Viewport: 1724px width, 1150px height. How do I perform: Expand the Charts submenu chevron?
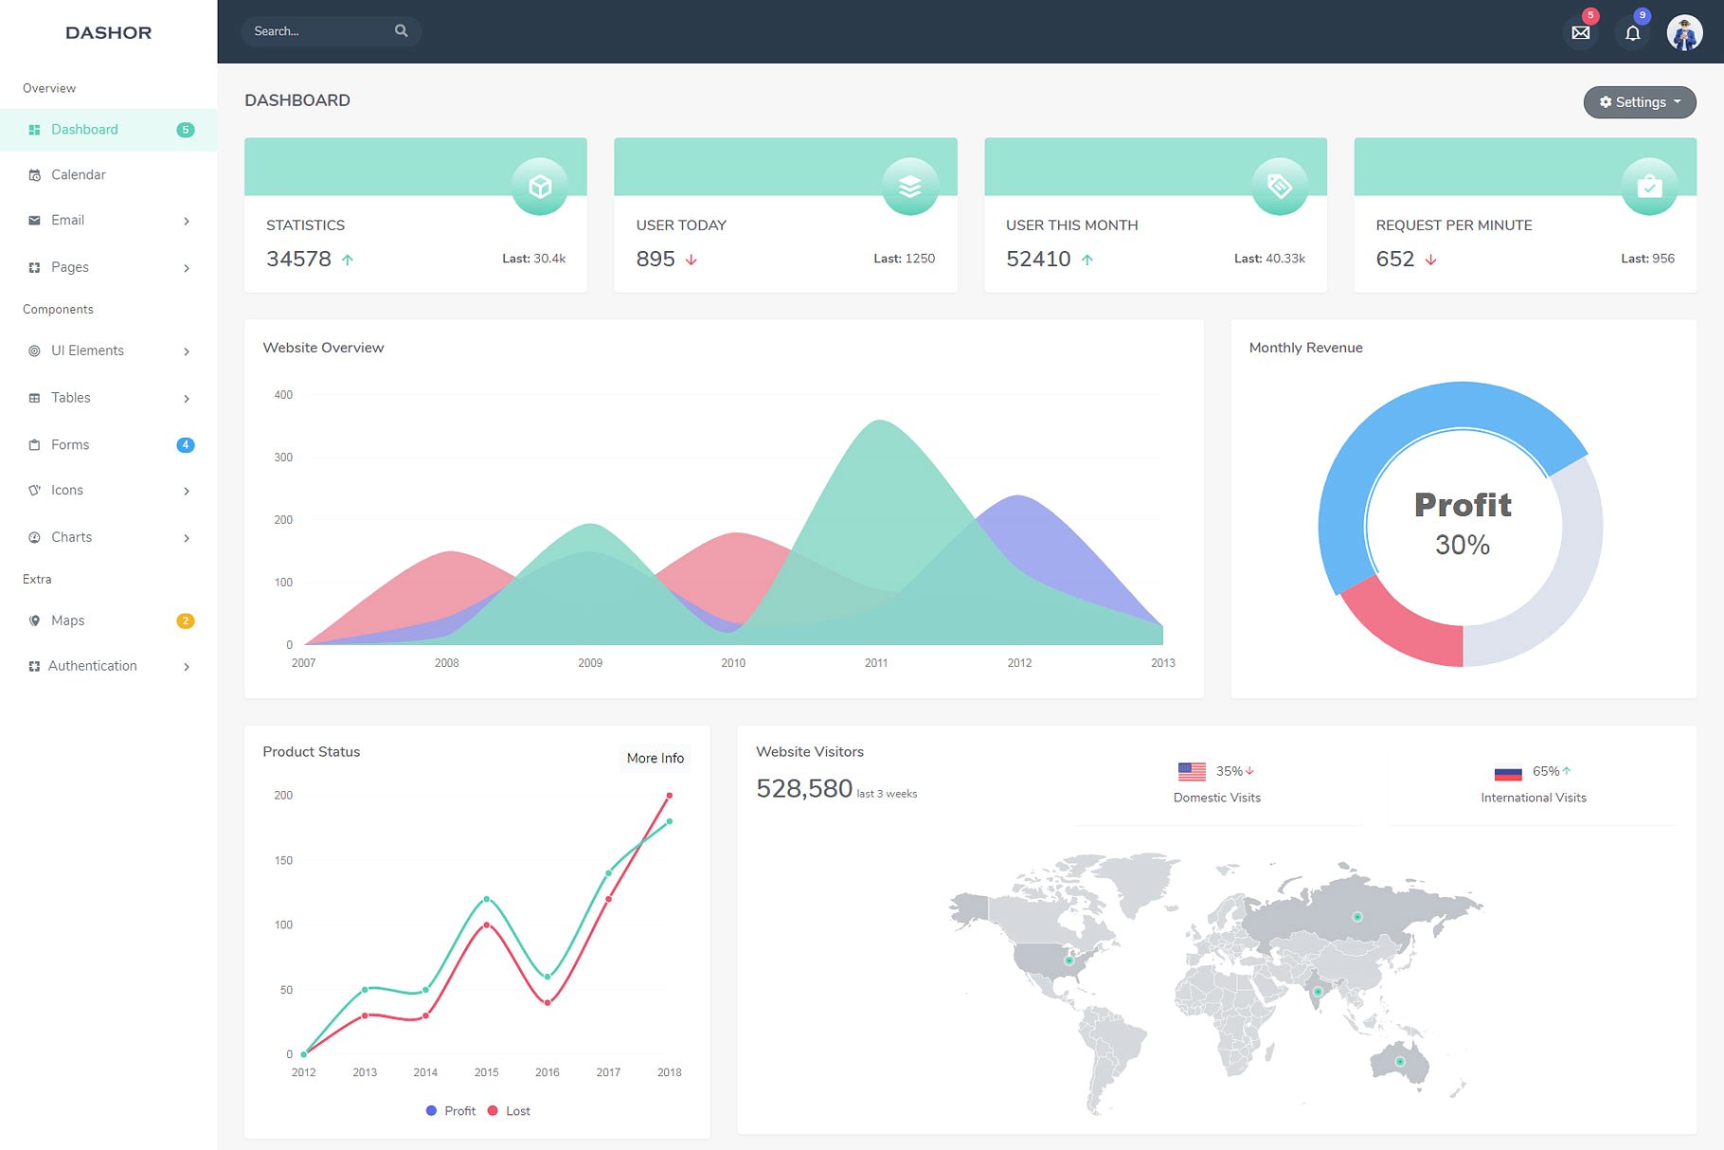click(187, 538)
